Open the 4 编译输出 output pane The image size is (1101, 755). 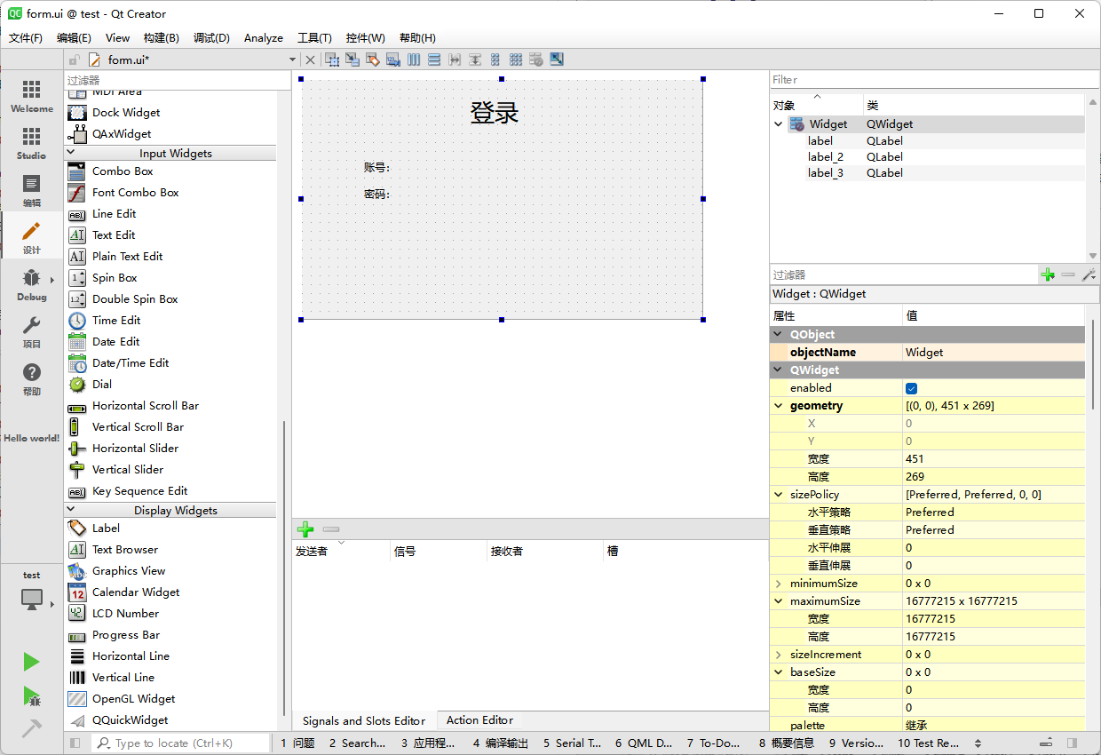click(x=500, y=743)
